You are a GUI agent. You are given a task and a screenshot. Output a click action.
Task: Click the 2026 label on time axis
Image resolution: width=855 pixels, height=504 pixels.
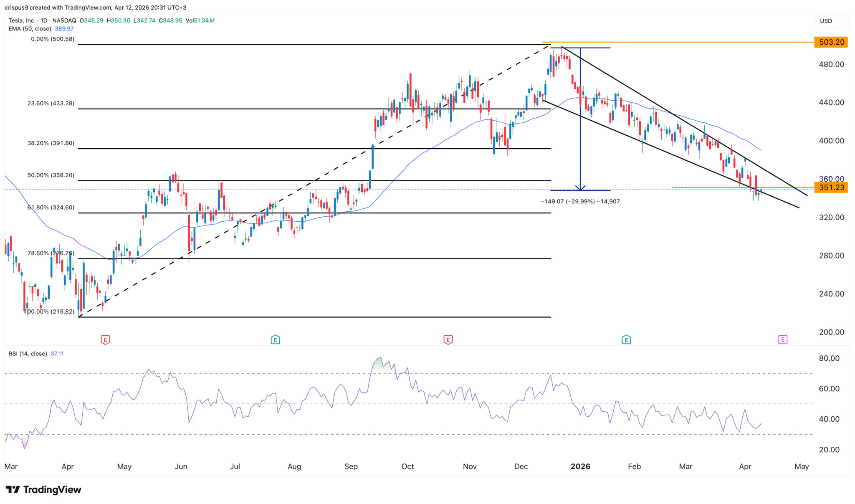click(x=580, y=466)
